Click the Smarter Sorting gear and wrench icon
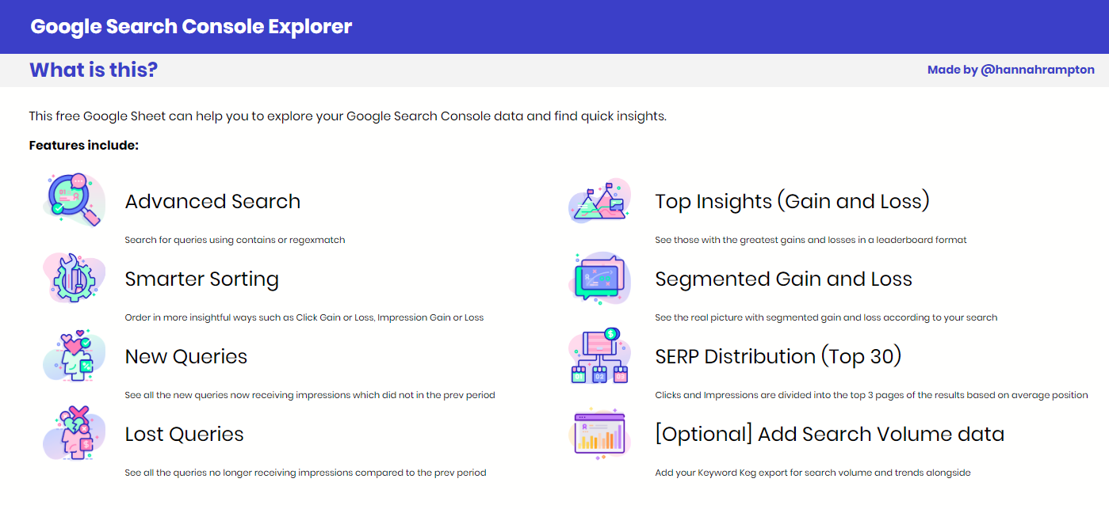The width and height of the screenshot is (1109, 509). pos(74,278)
